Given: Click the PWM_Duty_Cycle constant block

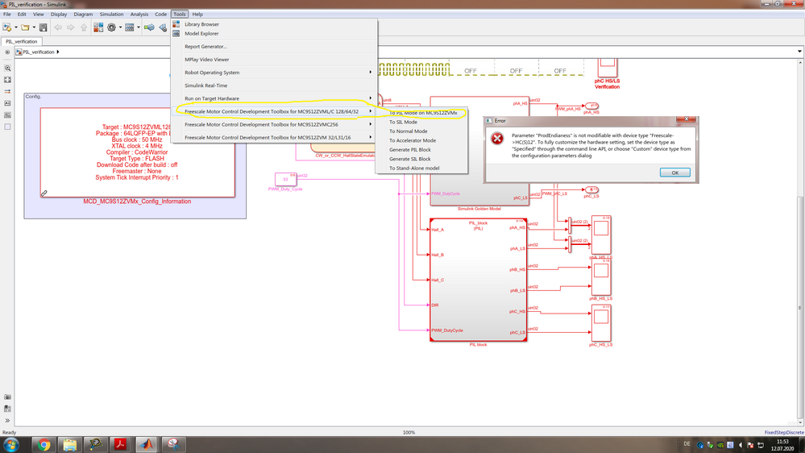Looking at the screenshot, I should pyautogui.click(x=285, y=179).
